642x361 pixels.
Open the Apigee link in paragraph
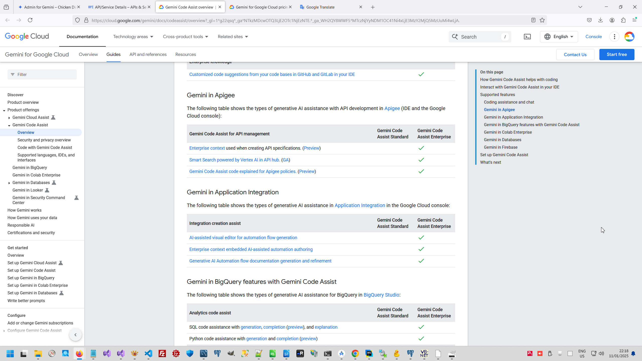[392, 108]
